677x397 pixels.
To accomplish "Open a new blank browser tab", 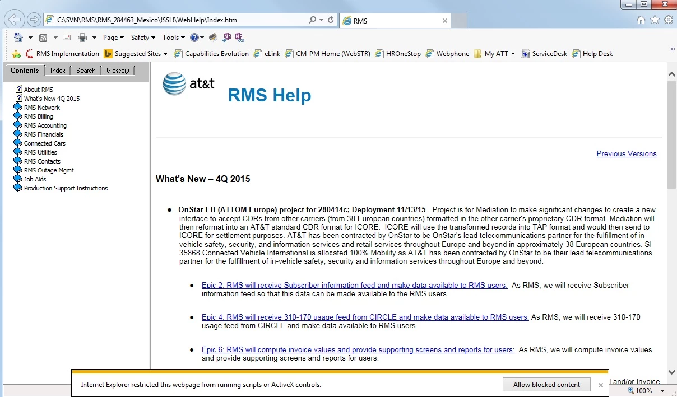I will pos(459,21).
